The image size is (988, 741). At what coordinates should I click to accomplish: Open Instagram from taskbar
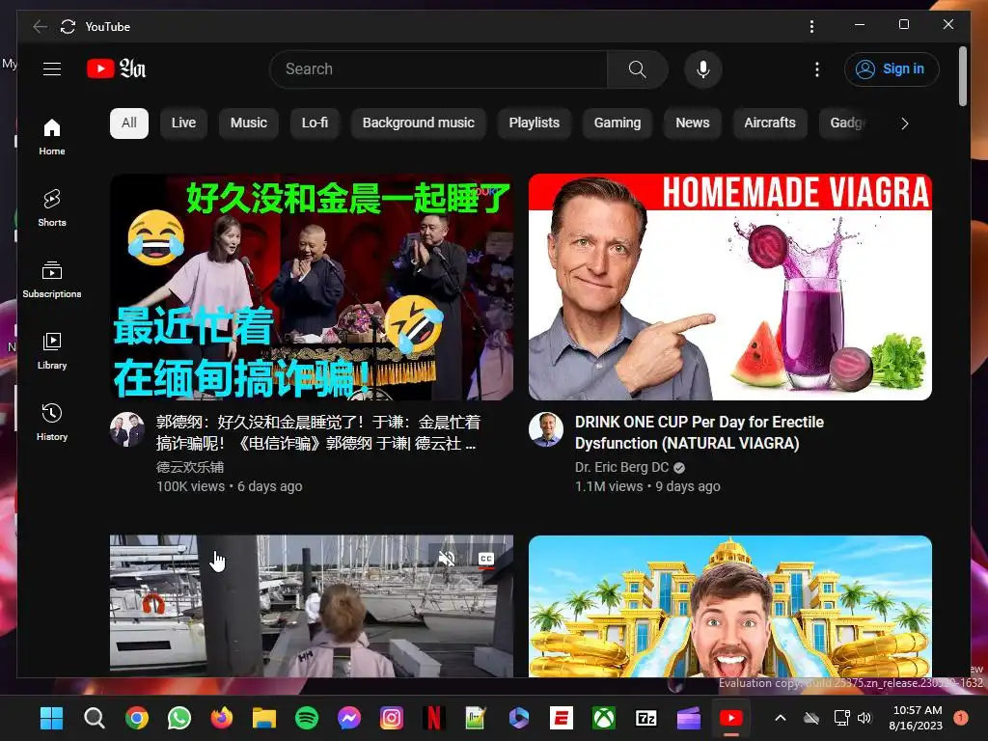pos(392,718)
